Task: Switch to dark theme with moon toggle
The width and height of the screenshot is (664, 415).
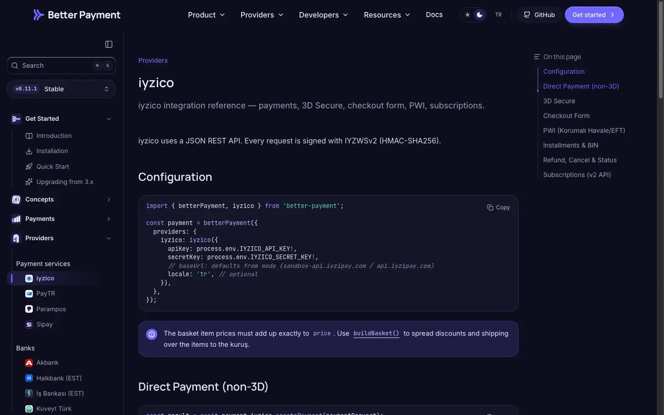Action: coord(480,15)
